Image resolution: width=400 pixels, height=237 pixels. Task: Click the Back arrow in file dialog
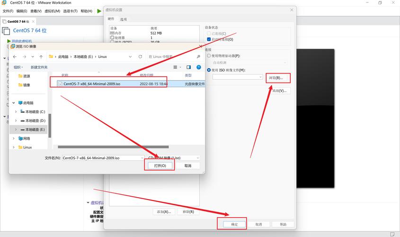tap(15, 56)
